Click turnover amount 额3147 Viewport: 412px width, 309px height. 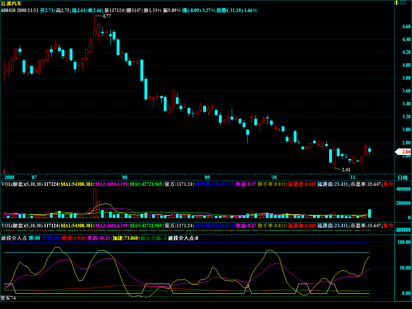pyautogui.click(x=134, y=10)
